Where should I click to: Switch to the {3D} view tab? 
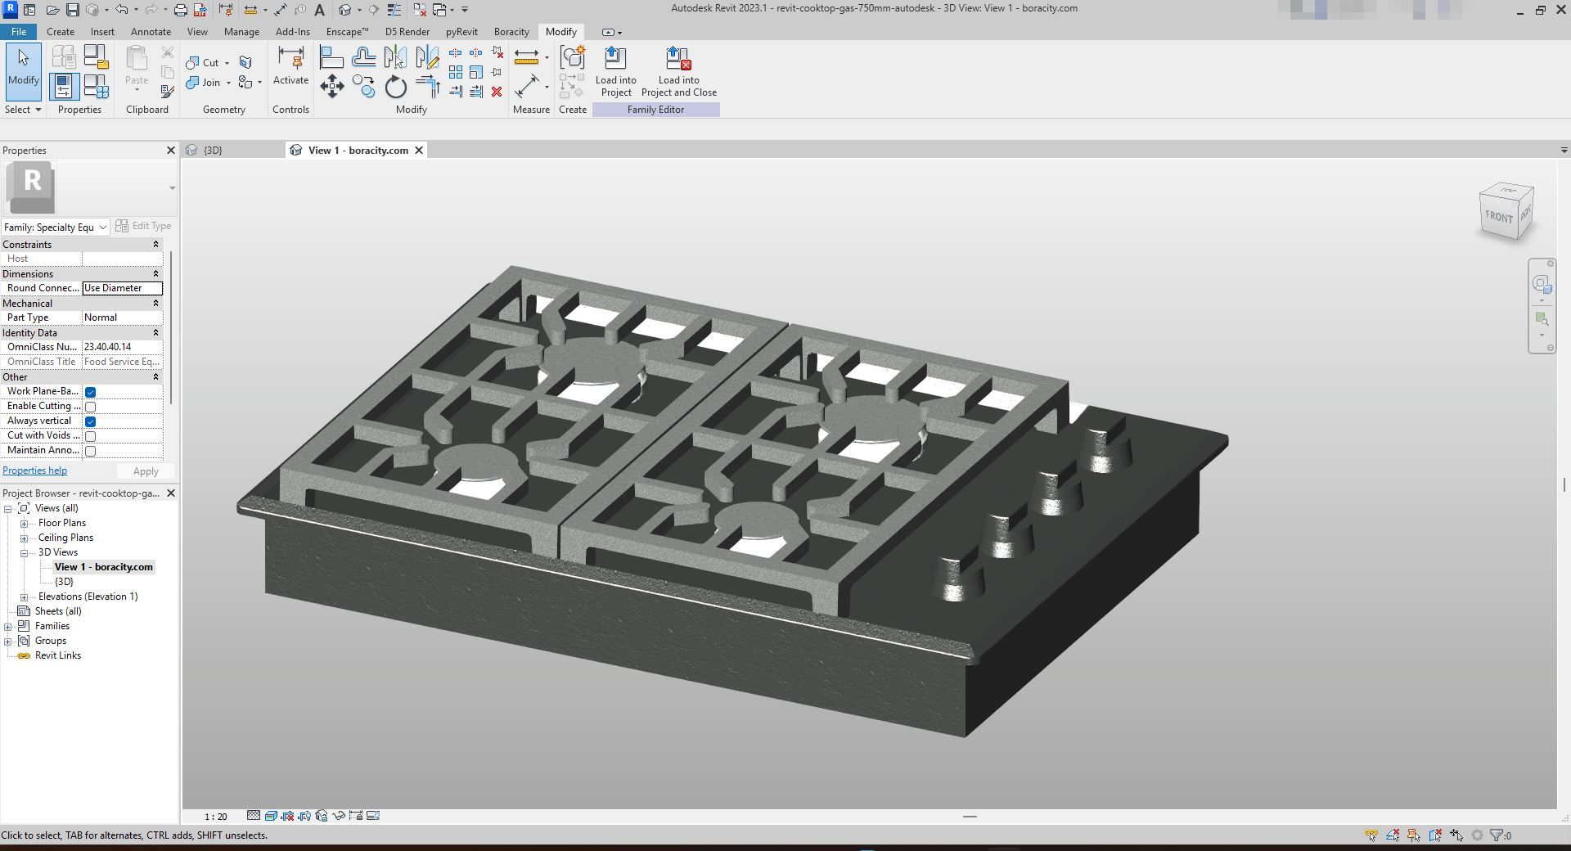click(x=213, y=151)
